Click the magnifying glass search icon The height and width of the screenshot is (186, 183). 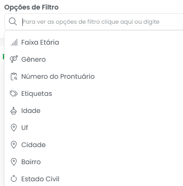click(13, 21)
